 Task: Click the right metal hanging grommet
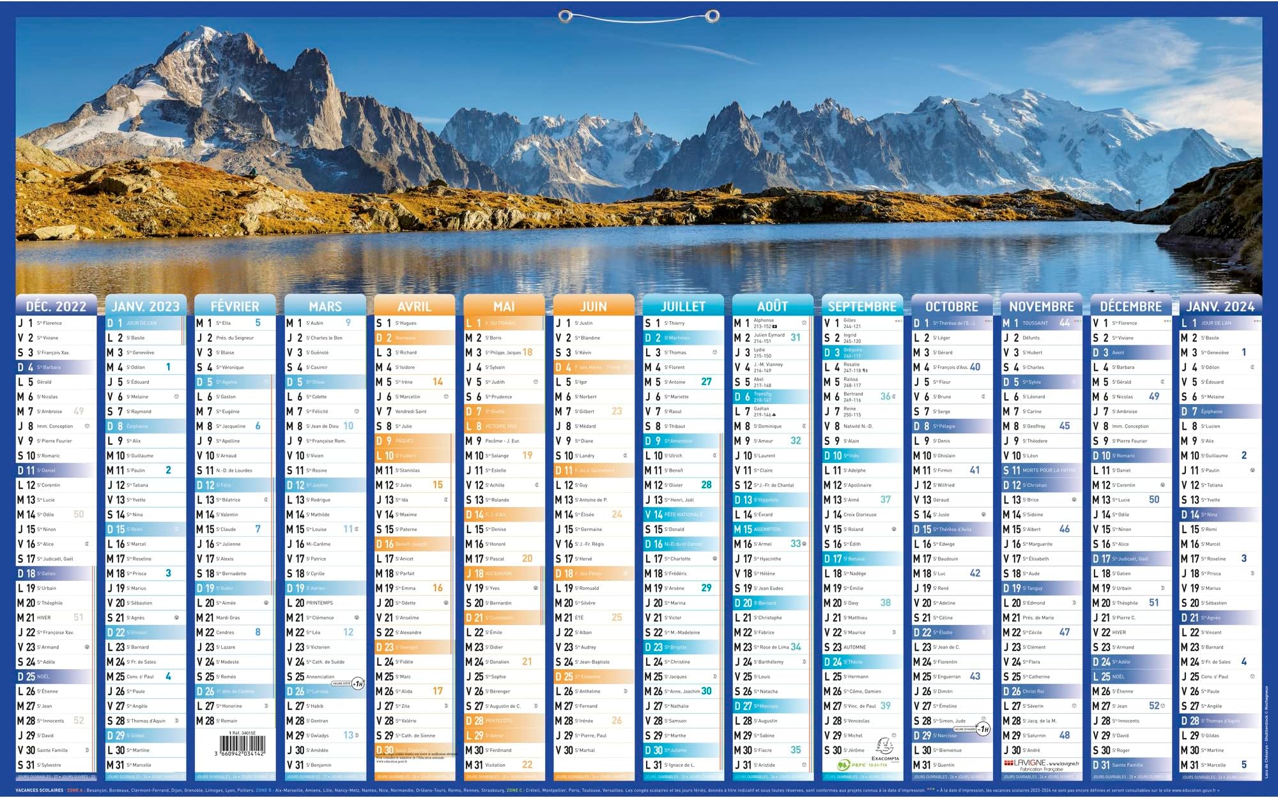[x=711, y=16]
